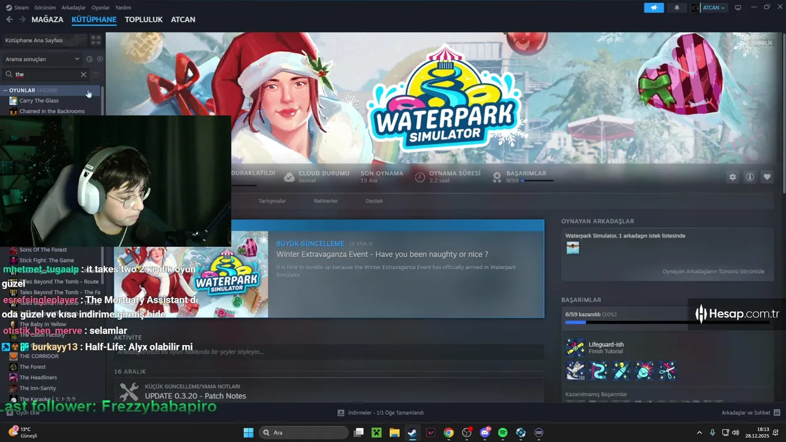This screenshot has height=442, width=786.
Task: Open the advanced filter options icon
Action: point(96,74)
